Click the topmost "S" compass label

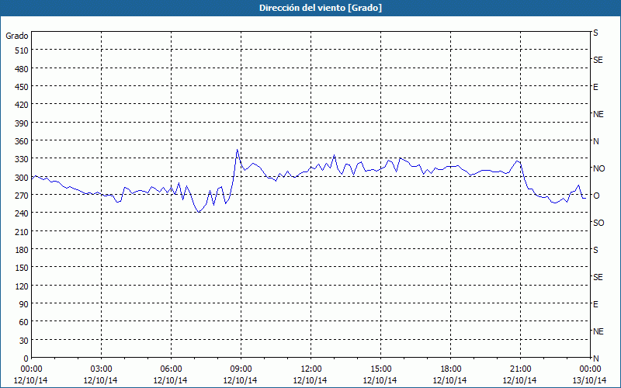(x=595, y=33)
